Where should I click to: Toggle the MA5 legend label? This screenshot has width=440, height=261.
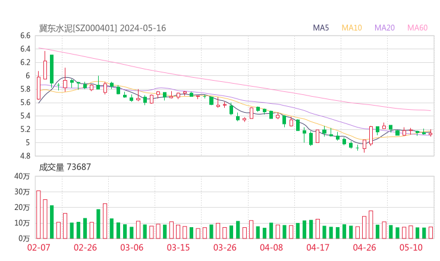(x=321, y=28)
